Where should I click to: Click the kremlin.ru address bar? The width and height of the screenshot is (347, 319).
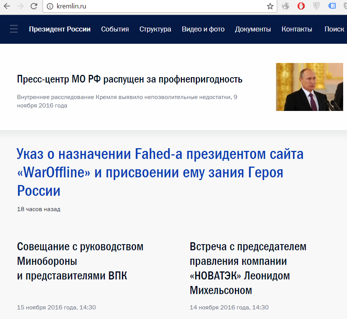[154, 6]
